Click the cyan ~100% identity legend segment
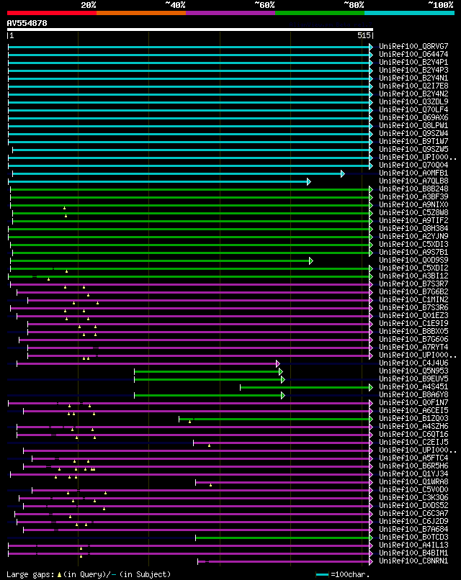This screenshot has height=580, width=461. (410, 13)
